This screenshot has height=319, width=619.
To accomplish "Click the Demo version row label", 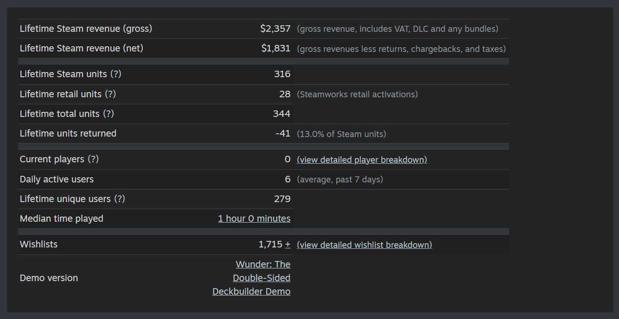I will coord(49,278).
